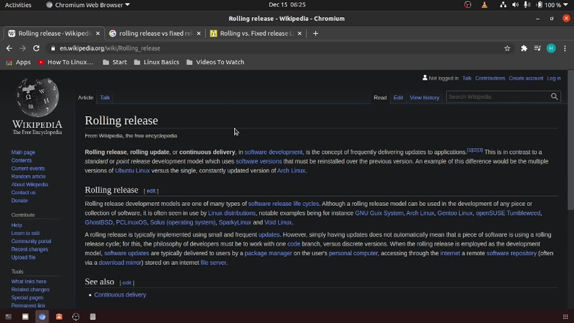
Task: Select the Talk tab next to Article
Action: coord(105,97)
